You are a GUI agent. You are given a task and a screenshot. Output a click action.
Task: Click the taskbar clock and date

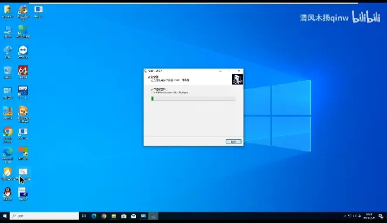[x=369, y=216]
